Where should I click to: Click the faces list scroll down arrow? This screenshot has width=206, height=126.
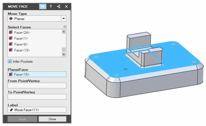click(64, 54)
